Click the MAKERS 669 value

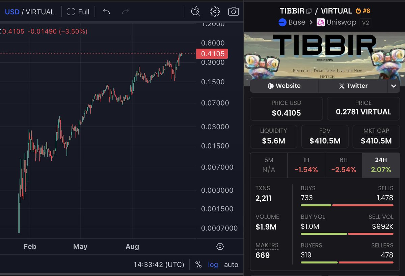(263, 255)
